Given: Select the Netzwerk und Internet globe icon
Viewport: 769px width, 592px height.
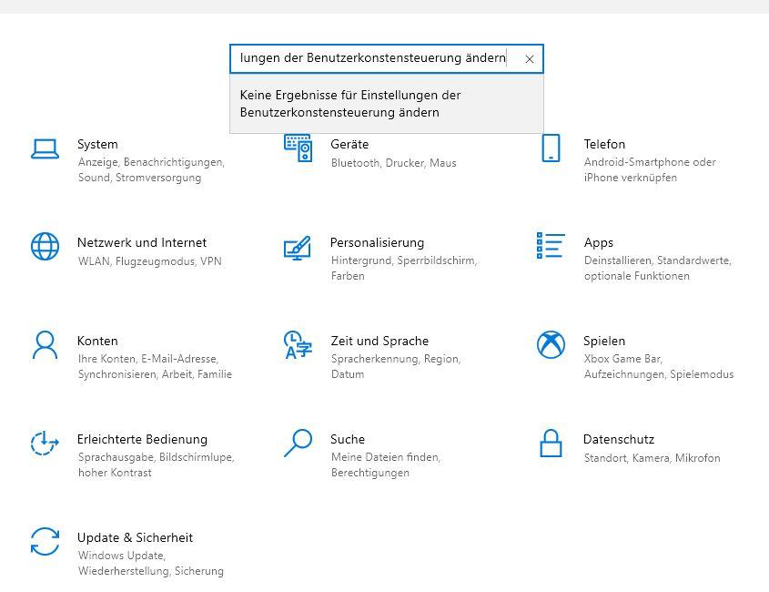Looking at the screenshot, I should pyautogui.click(x=46, y=247).
